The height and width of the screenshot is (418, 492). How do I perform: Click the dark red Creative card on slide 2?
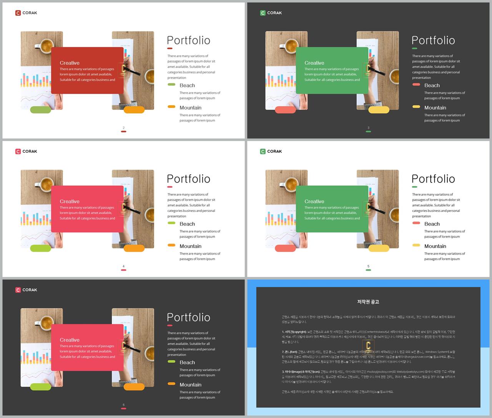pos(87,71)
